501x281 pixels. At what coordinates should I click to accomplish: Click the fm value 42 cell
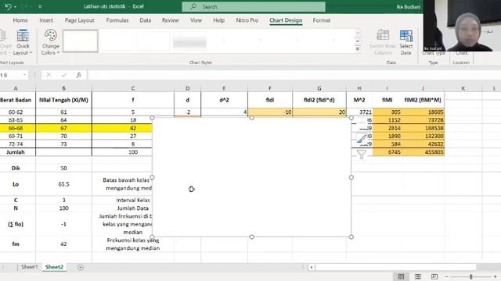pos(63,244)
